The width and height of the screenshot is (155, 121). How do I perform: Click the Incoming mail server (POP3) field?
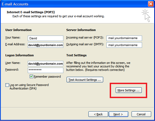tap(124, 38)
